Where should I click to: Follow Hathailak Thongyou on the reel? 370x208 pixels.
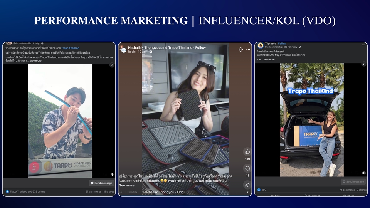200,48
